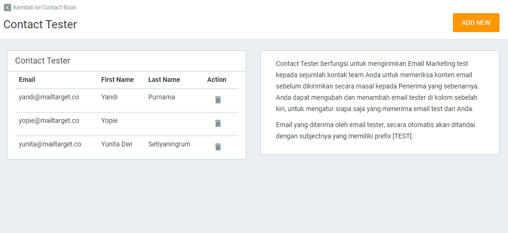The width and height of the screenshot is (508, 233).
Task: Click the ADD NEW button
Action: pos(476,23)
